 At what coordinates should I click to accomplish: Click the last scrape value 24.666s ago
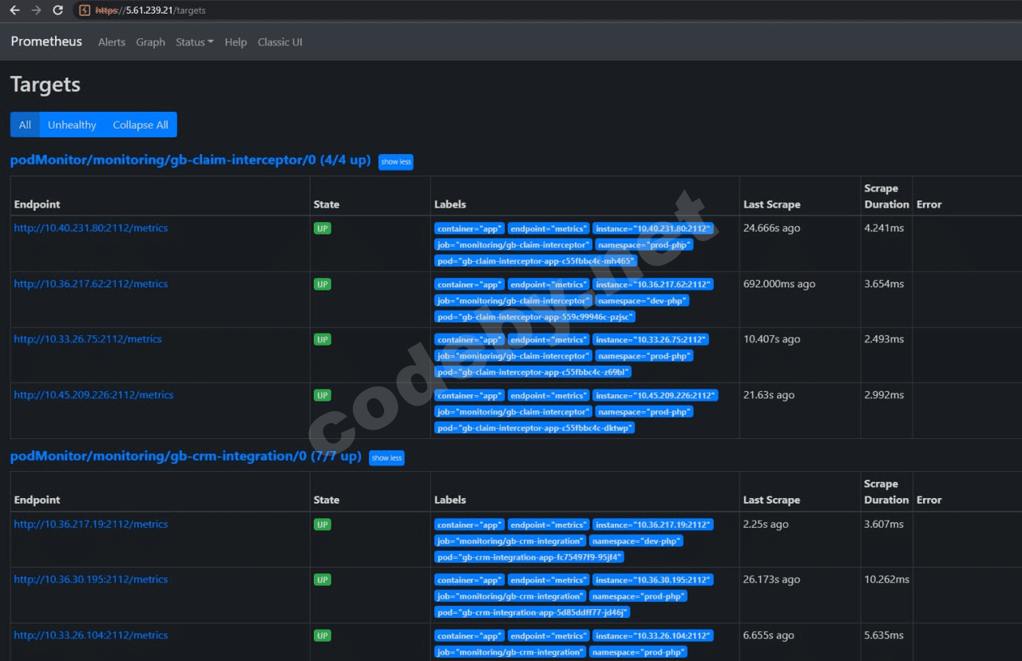771,228
